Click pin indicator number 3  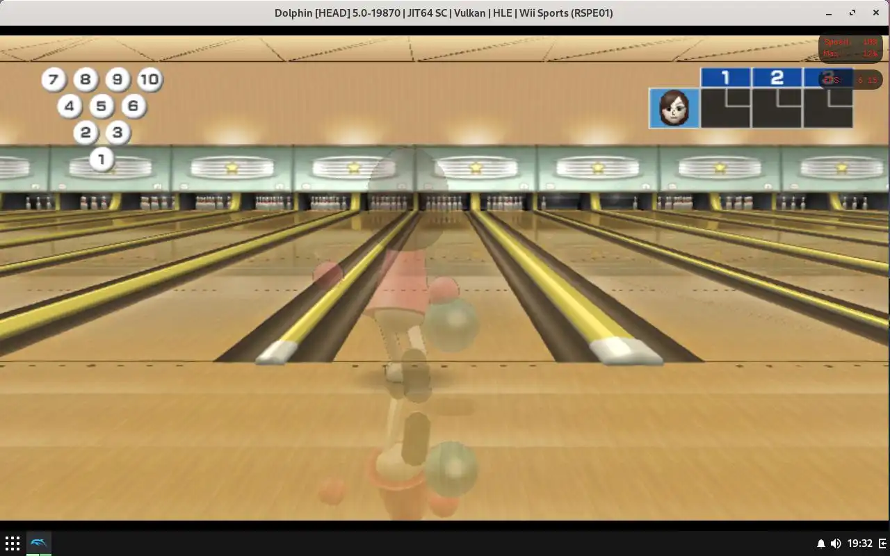pos(118,133)
